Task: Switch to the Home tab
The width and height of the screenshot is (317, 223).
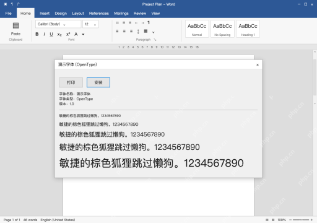Action: pyautogui.click(x=25, y=13)
